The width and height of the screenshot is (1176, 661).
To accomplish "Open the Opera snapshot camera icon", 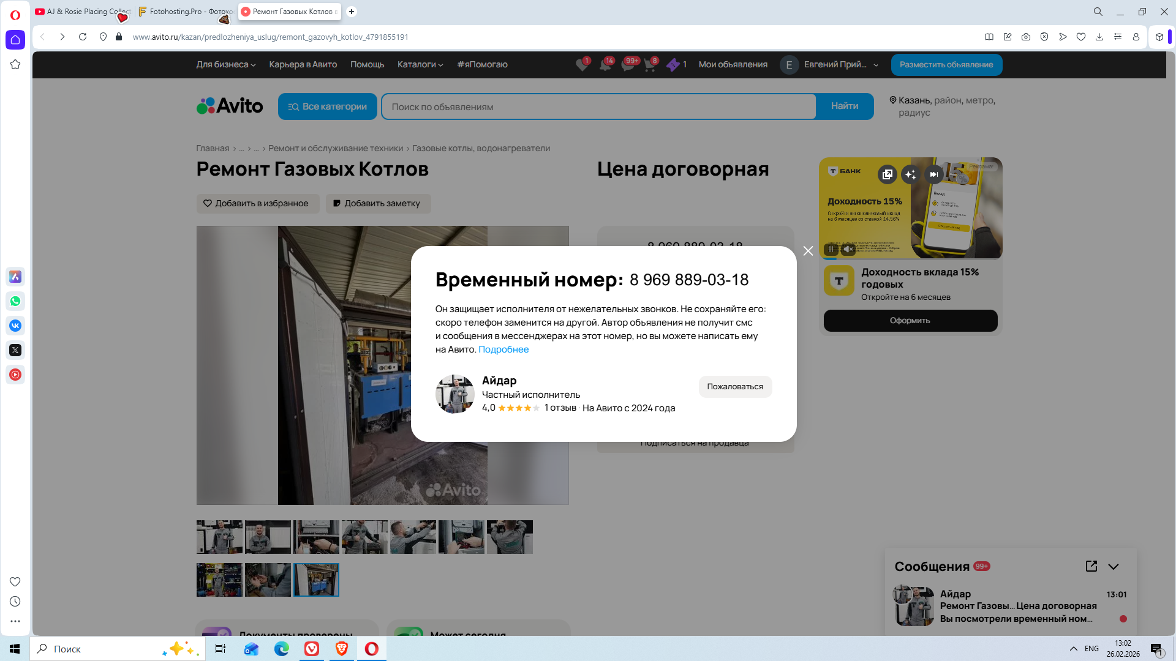I will [x=1026, y=37].
